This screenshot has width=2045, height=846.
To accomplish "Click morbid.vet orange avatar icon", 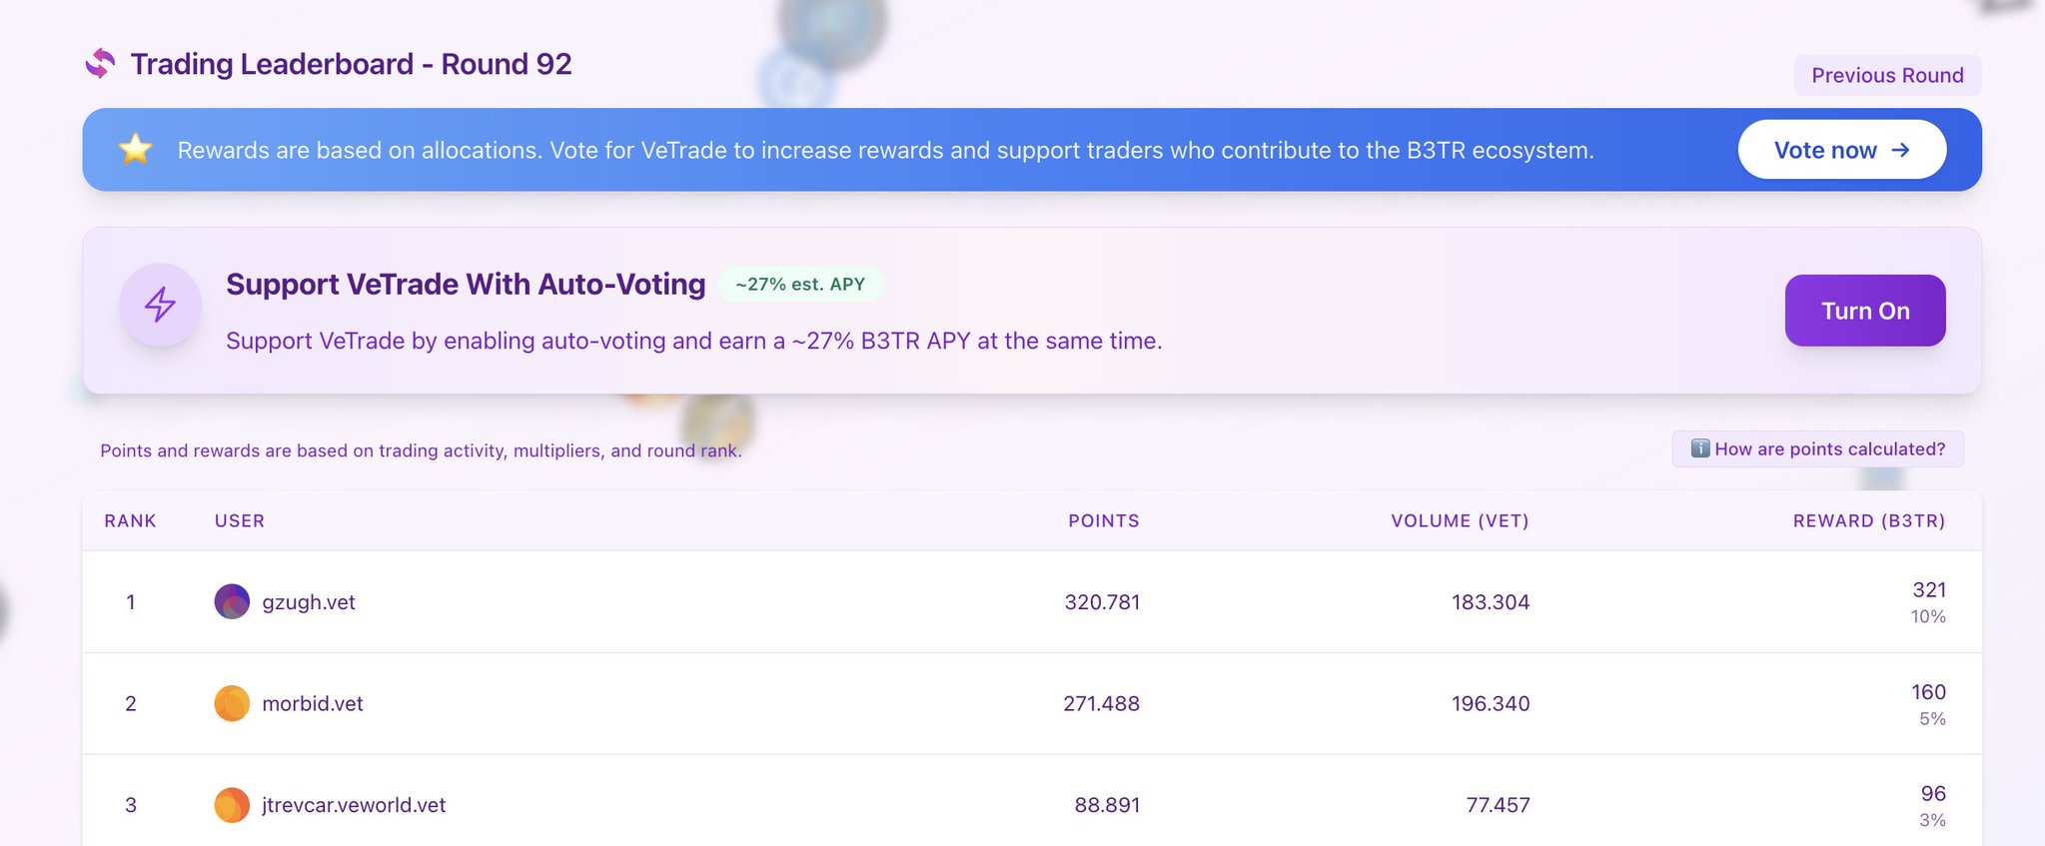I will point(232,703).
